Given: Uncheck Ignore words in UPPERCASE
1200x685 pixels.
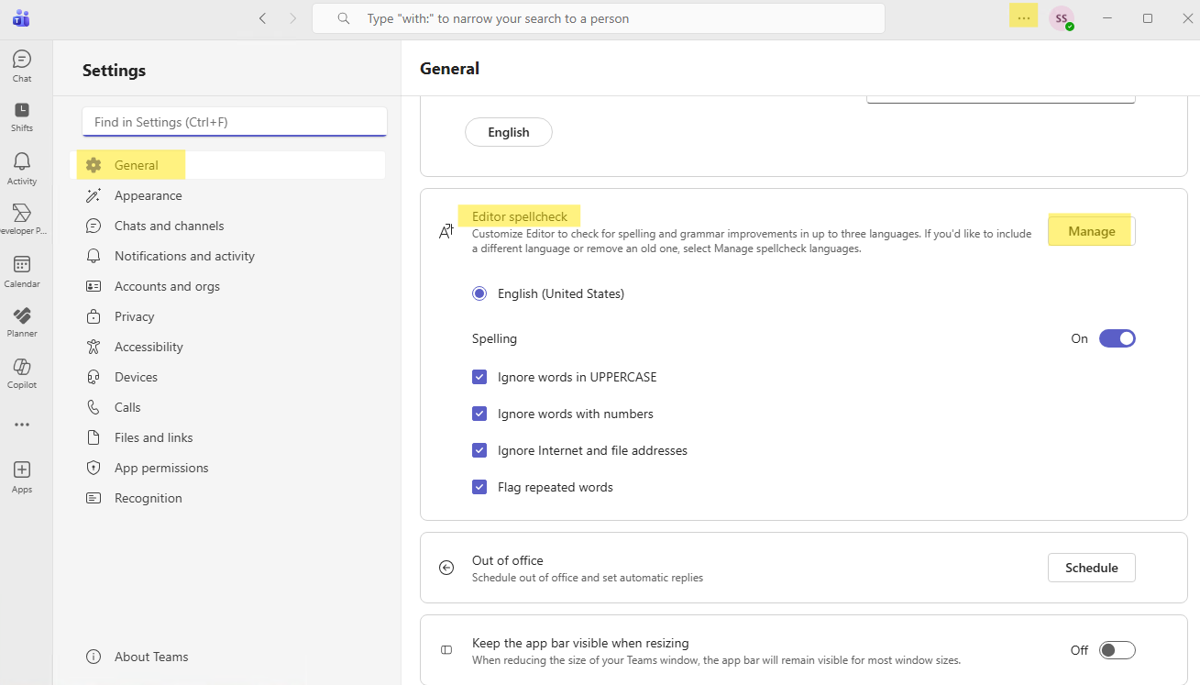Looking at the screenshot, I should (x=479, y=377).
